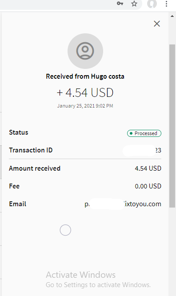Open the Chrome three-dot menu

pyautogui.click(x=166, y=4)
